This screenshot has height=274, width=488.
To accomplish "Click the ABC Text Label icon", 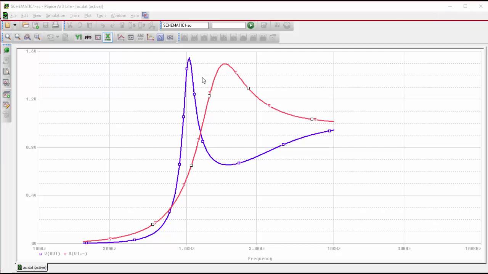I will tap(140, 37).
